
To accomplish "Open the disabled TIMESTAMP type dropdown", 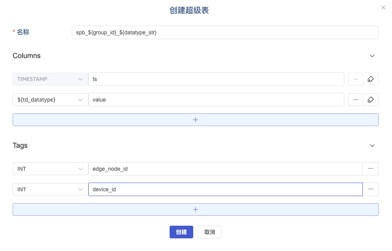I will point(50,79).
